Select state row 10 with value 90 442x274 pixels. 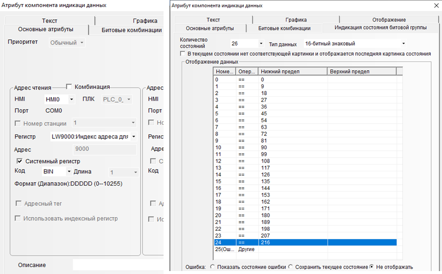pos(305,147)
